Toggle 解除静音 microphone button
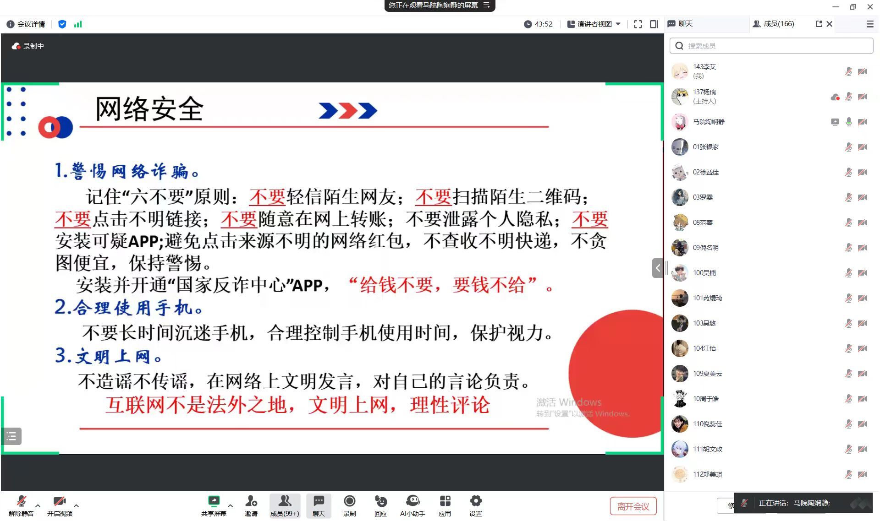Viewport: 880px width, 521px height. (21, 501)
